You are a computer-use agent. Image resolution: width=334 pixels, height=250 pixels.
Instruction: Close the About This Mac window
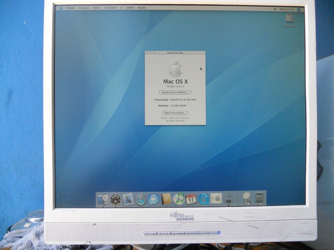(x=147, y=53)
